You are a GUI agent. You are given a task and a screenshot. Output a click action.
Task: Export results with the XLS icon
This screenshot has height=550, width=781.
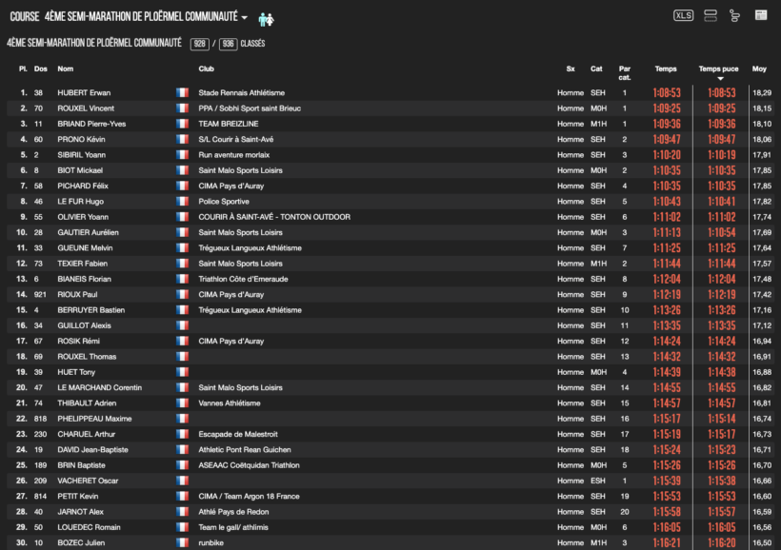click(683, 15)
